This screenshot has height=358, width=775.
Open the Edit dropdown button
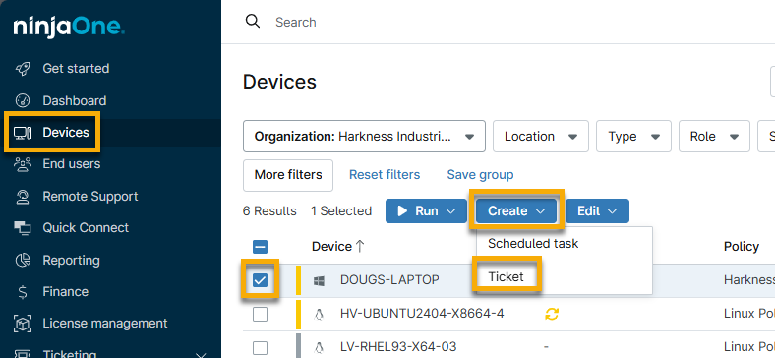[x=597, y=211]
